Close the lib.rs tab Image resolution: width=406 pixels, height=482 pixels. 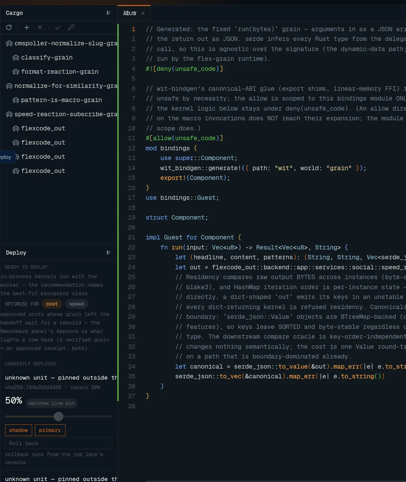[x=143, y=13]
